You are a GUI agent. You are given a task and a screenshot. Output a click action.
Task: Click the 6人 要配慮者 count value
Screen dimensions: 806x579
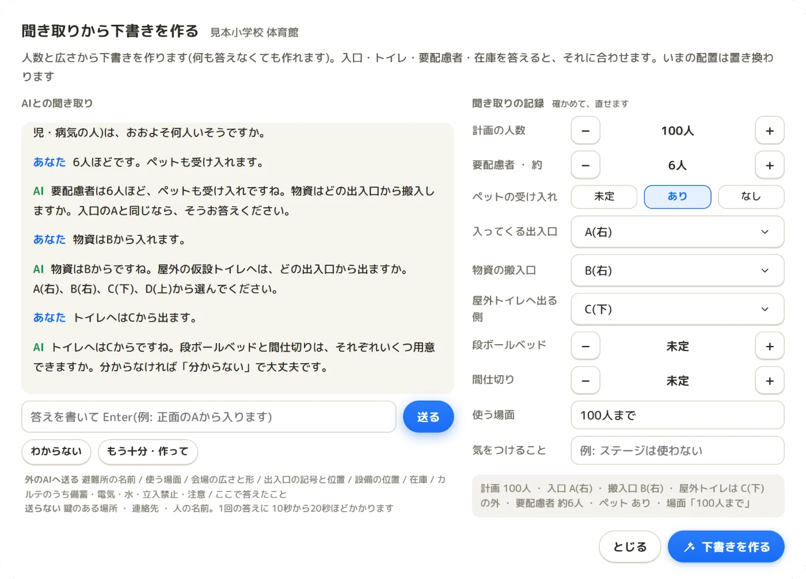click(x=678, y=165)
